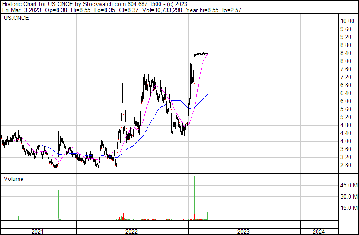Click the 30.0 M volume axis label
Viewport: 359px width, 235px height.
click(349, 196)
